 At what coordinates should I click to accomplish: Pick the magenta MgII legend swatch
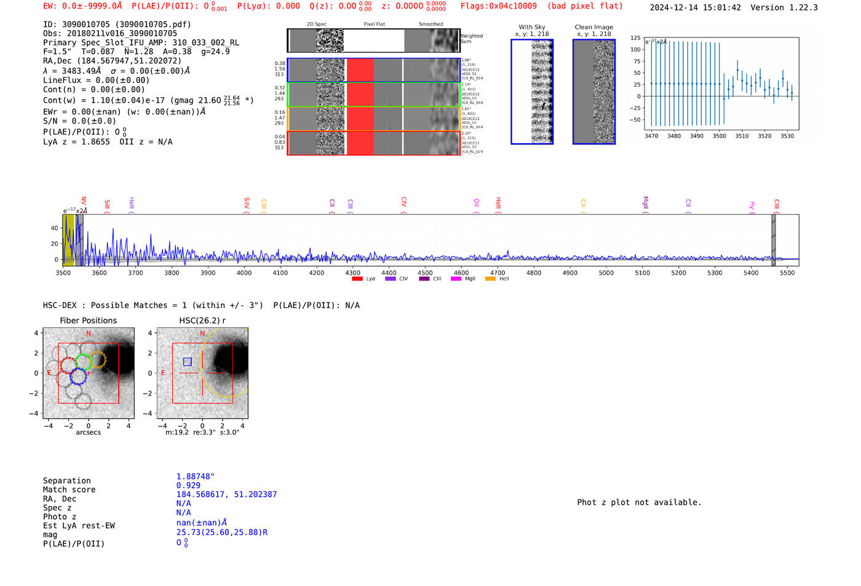456,279
